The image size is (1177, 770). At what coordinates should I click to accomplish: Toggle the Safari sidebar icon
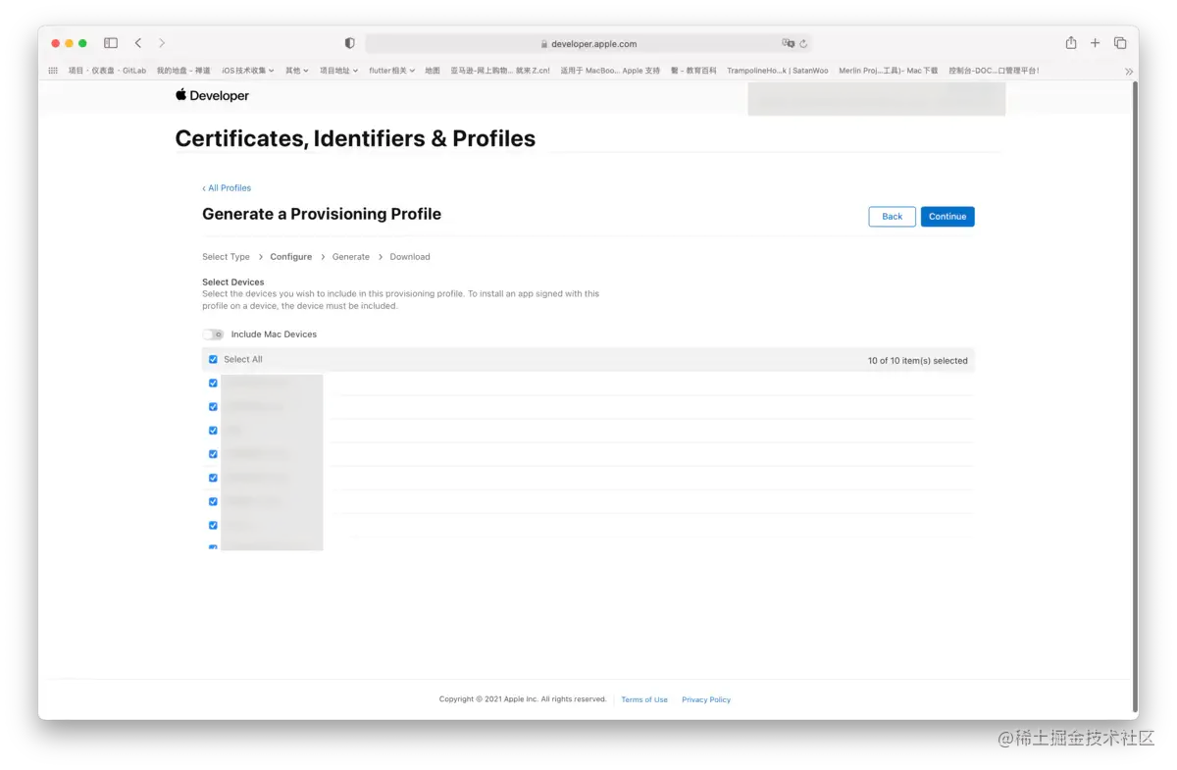pos(111,43)
